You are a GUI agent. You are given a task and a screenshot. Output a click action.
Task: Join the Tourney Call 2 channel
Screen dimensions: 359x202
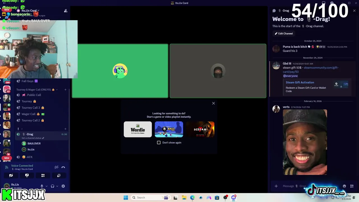coord(42,120)
